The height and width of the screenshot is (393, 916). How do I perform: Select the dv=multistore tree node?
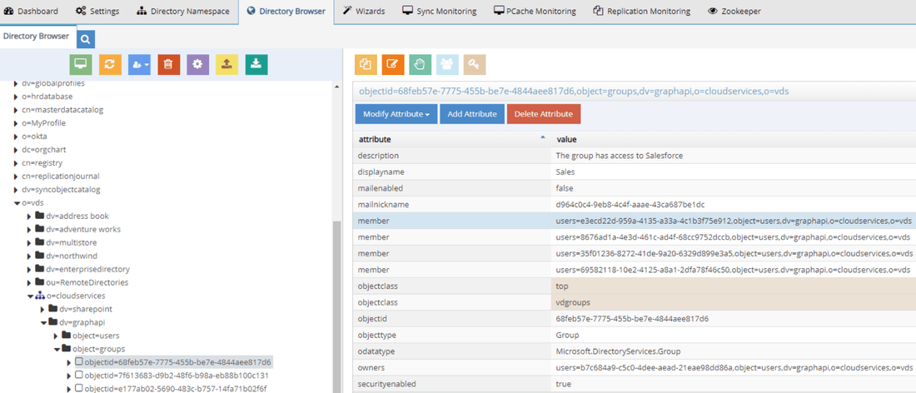(72, 242)
